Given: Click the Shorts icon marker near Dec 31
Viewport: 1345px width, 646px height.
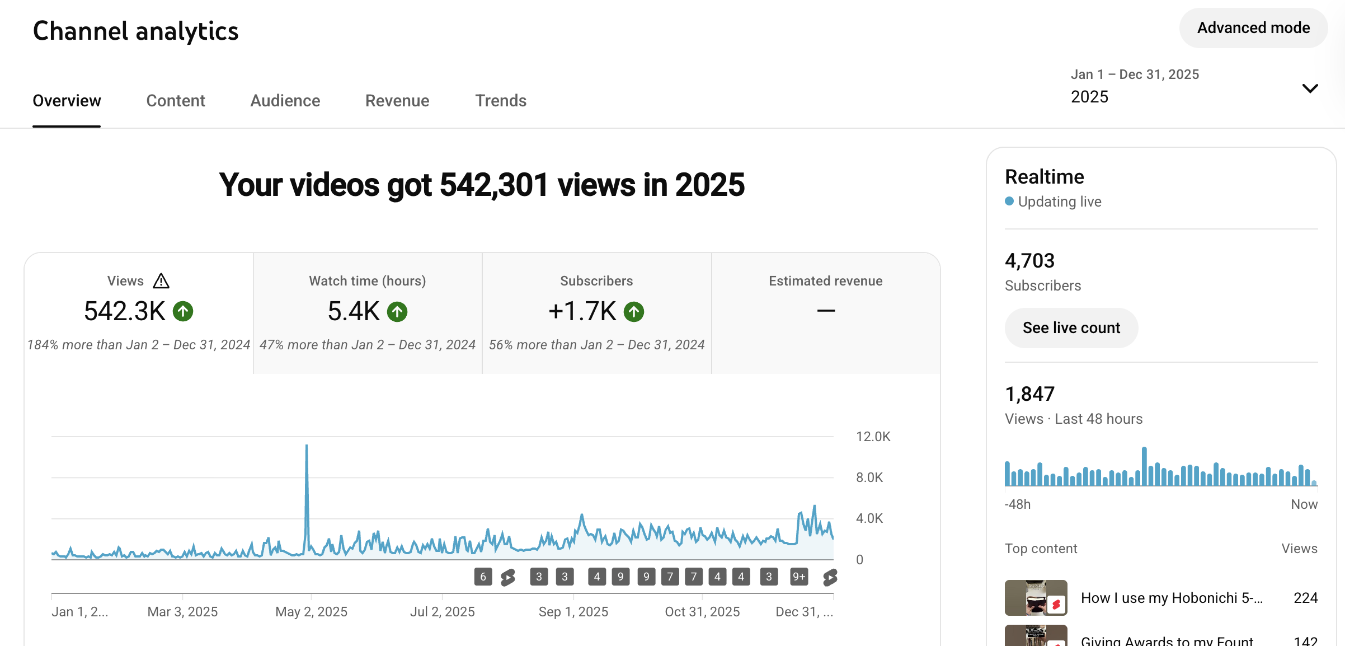Looking at the screenshot, I should (x=830, y=577).
